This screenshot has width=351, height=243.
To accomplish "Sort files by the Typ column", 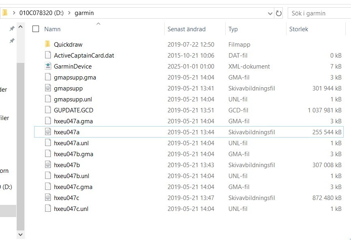I will (x=233, y=29).
